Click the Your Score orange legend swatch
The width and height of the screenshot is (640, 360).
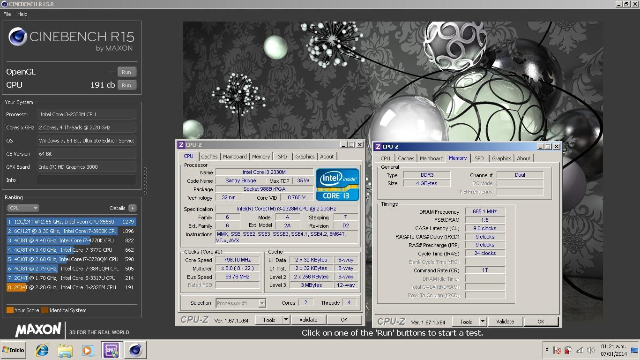point(10,310)
